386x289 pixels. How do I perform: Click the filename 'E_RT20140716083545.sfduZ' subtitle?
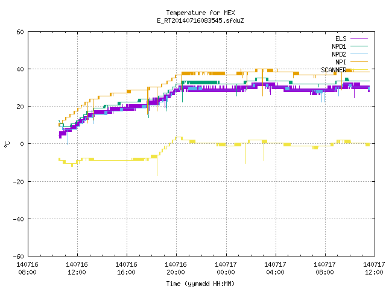(x=200, y=20)
